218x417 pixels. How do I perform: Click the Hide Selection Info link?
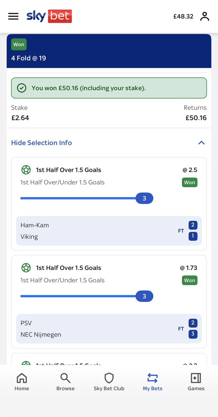click(41, 143)
